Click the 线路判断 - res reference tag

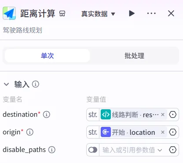tap(134, 115)
